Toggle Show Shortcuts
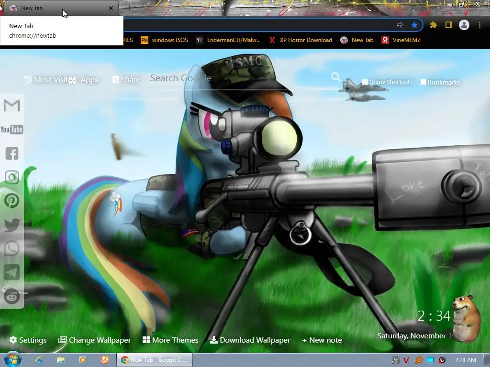 387,82
